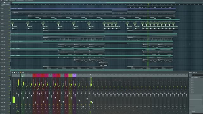Click swap channels icon on the Master track
203x114 pixels.
[x=17, y=94]
